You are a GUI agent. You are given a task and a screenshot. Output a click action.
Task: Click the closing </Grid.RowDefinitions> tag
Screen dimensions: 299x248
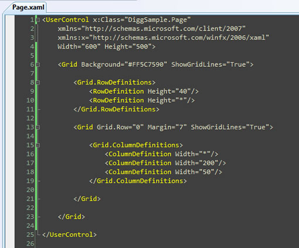click(117, 109)
